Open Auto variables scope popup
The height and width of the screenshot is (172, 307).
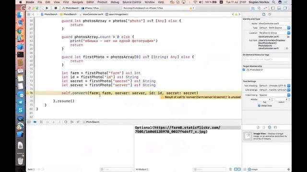pos(31,169)
